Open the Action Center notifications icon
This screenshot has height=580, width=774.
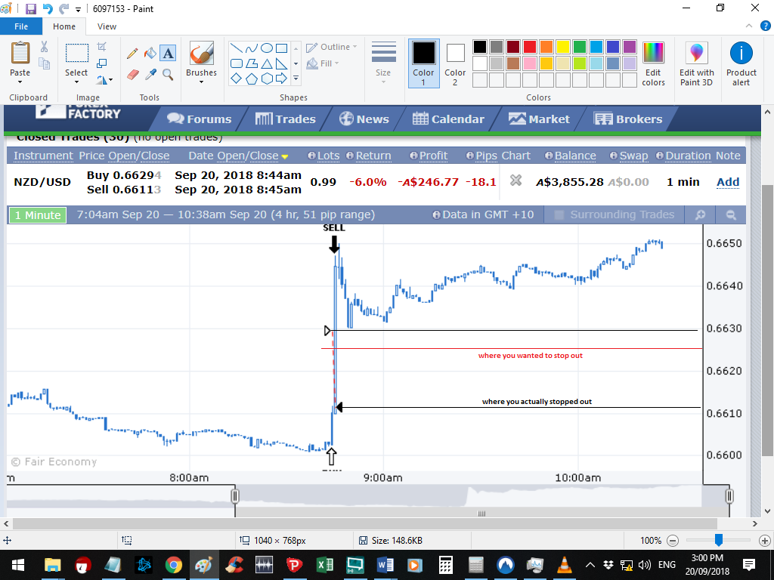click(749, 565)
